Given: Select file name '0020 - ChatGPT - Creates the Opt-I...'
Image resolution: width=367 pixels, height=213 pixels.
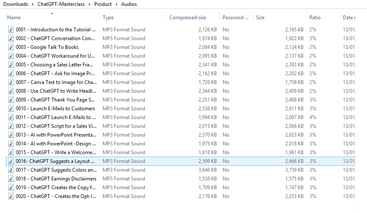Looking at the screenshot, I should click(x=56, y=196).
